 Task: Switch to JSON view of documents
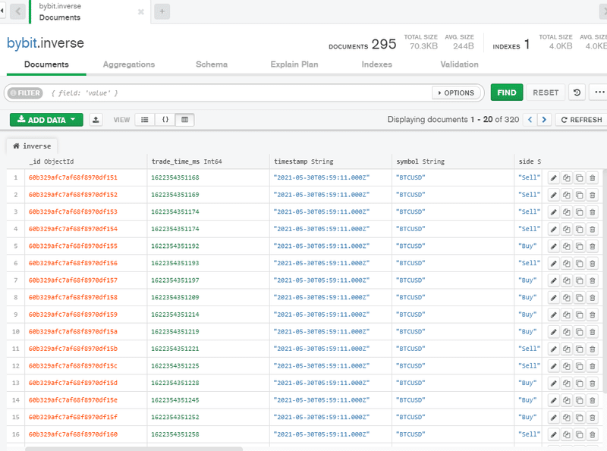pyautogui.click(x=165, y=119)
